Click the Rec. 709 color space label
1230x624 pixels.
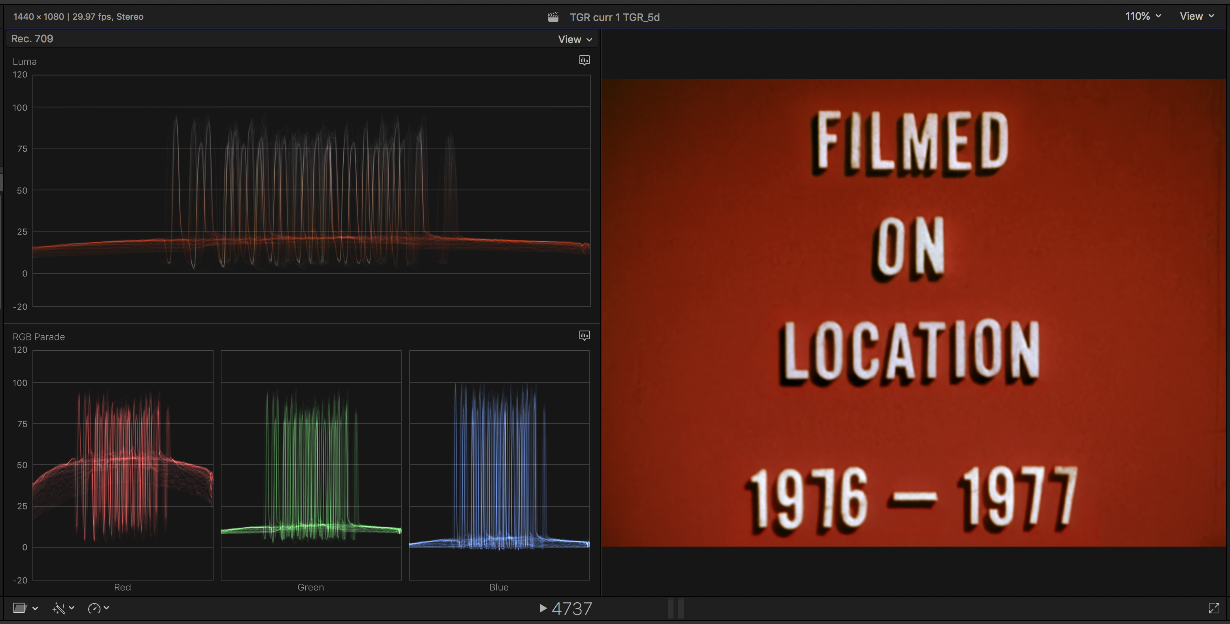[32, 39]
